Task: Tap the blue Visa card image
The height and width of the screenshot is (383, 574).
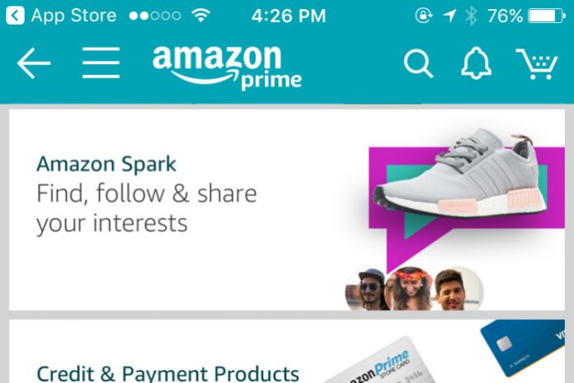Action: tap(524, 348)
